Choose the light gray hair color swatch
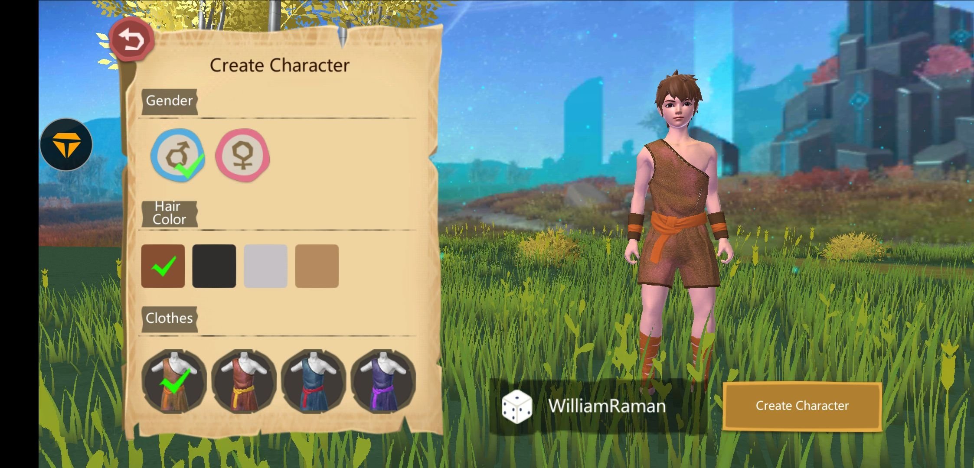974x468 pixels. click(265, 266)
